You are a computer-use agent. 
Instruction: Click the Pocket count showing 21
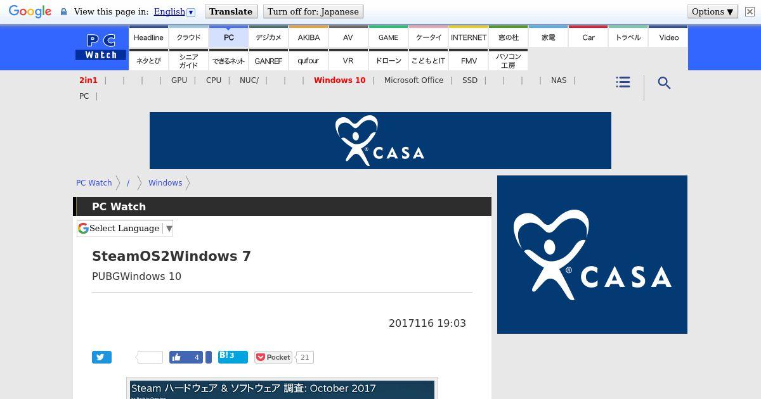point(304,357)
